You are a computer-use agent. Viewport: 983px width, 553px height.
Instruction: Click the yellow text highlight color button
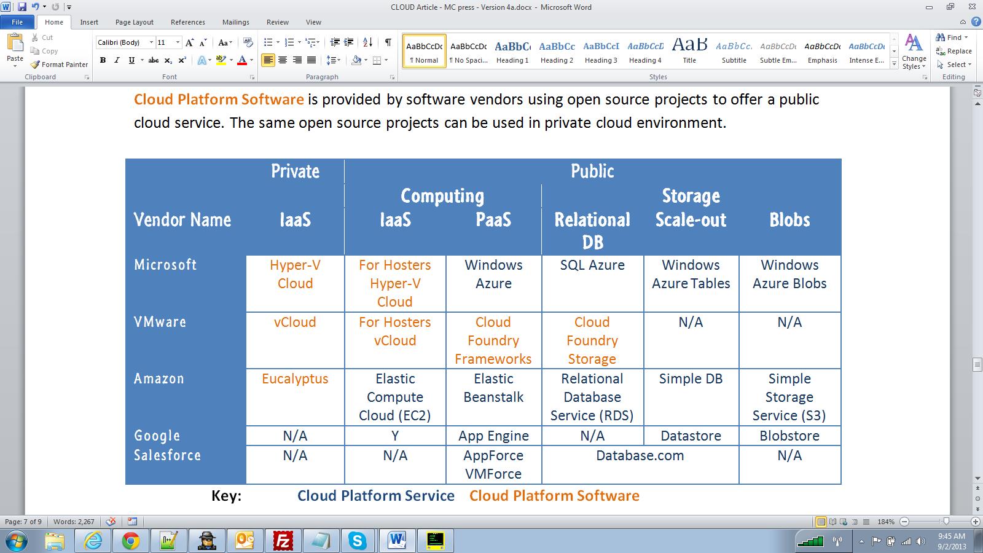(x=221, y=60)
